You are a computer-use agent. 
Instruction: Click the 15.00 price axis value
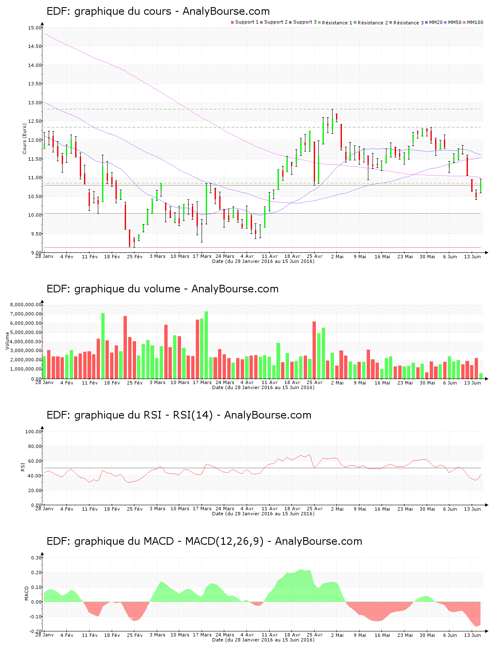tap(35, 28)
